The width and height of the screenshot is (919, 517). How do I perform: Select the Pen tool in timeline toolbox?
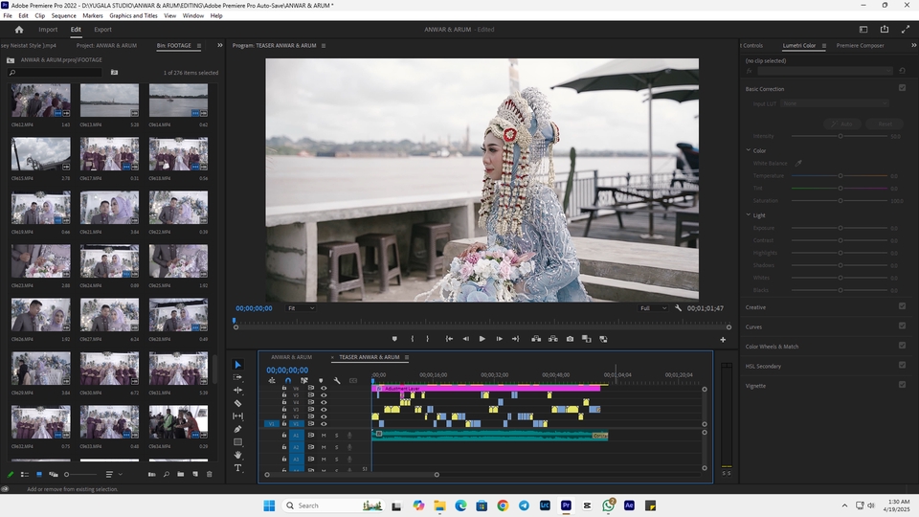pyautogui.click(x=238, y=429)
